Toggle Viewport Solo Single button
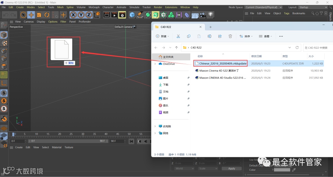This screenshot has height=177, width=333. tap(4, 101)
